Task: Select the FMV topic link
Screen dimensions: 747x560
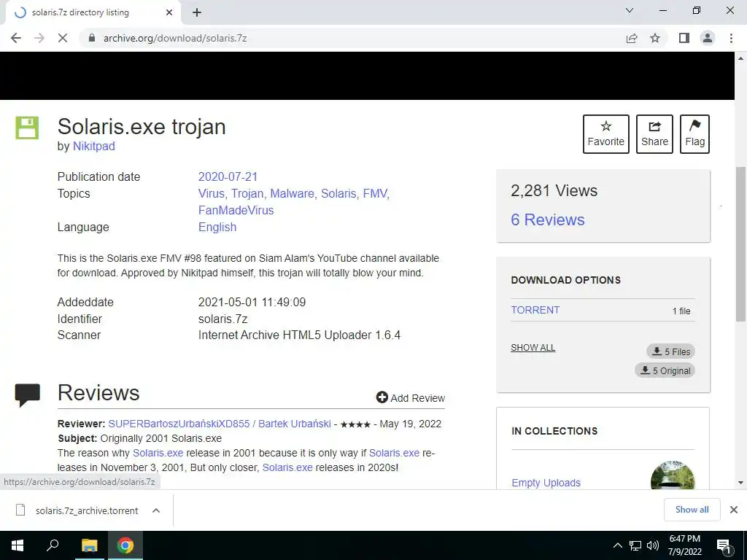Action: click(x=375, y=193)
